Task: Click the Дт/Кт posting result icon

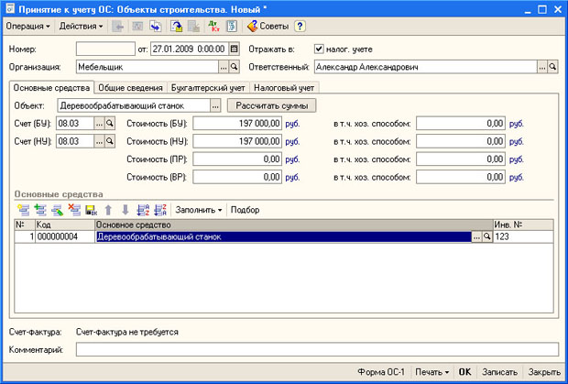Action: [x=215, y=26]
